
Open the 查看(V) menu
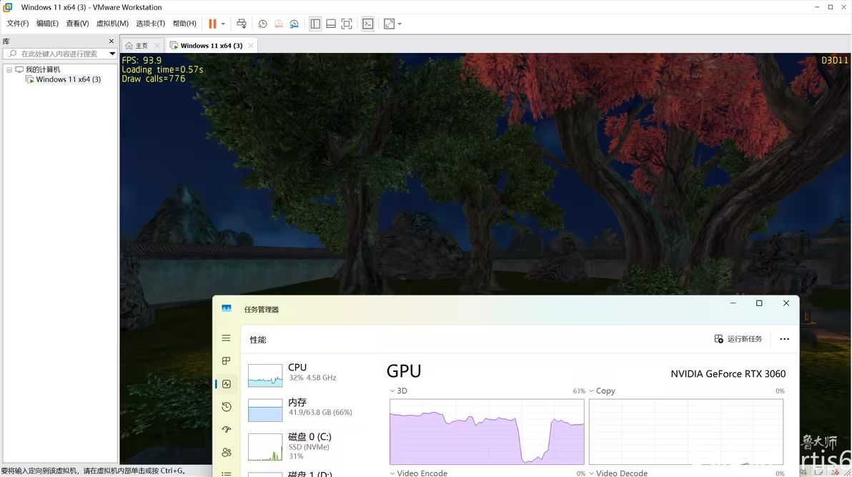point(77,24)
